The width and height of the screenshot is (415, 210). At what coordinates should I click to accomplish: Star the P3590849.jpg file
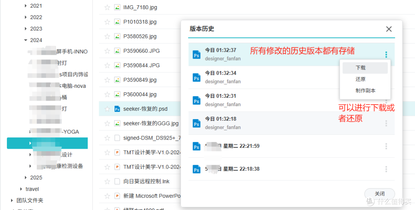coord(107,80)
